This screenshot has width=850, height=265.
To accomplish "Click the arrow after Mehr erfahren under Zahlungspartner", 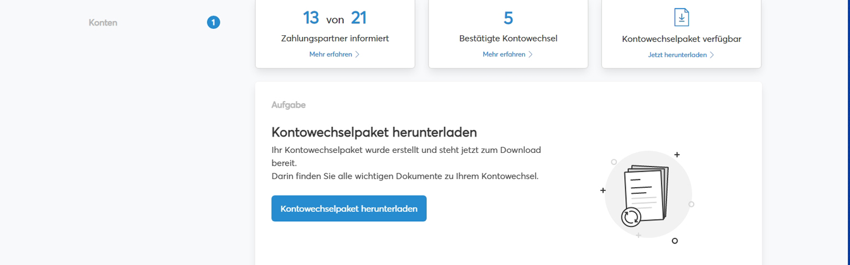I will click(x=357, y=55).
